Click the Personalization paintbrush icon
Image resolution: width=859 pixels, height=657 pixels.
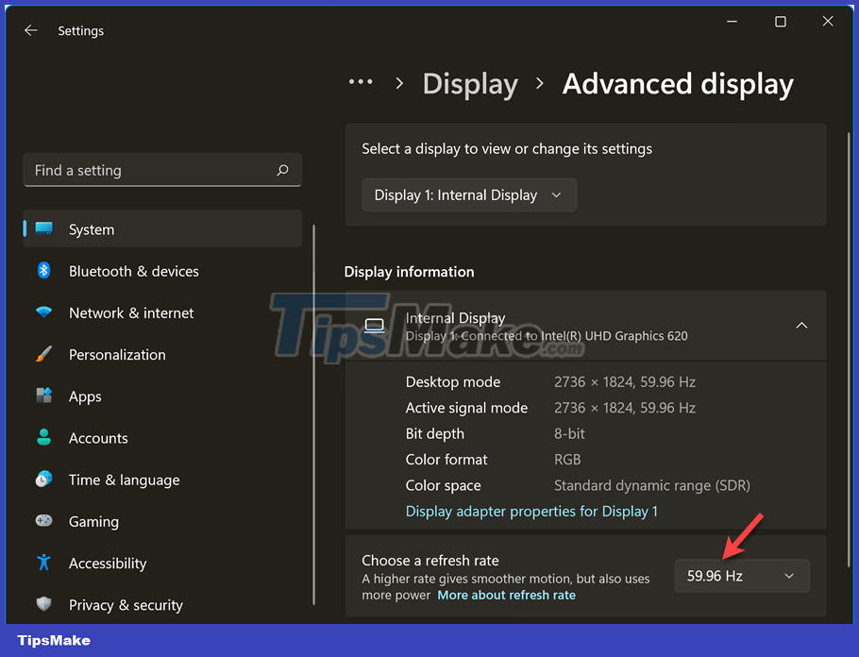43,354
